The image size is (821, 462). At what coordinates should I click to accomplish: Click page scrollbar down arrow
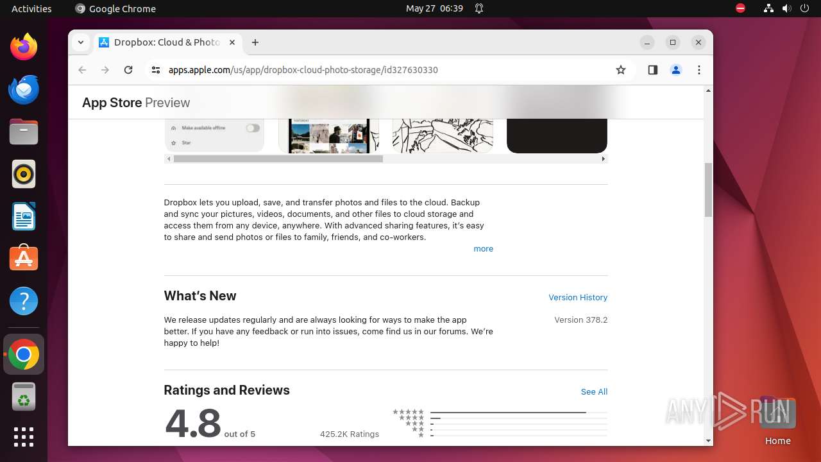(x=708, y=441)
